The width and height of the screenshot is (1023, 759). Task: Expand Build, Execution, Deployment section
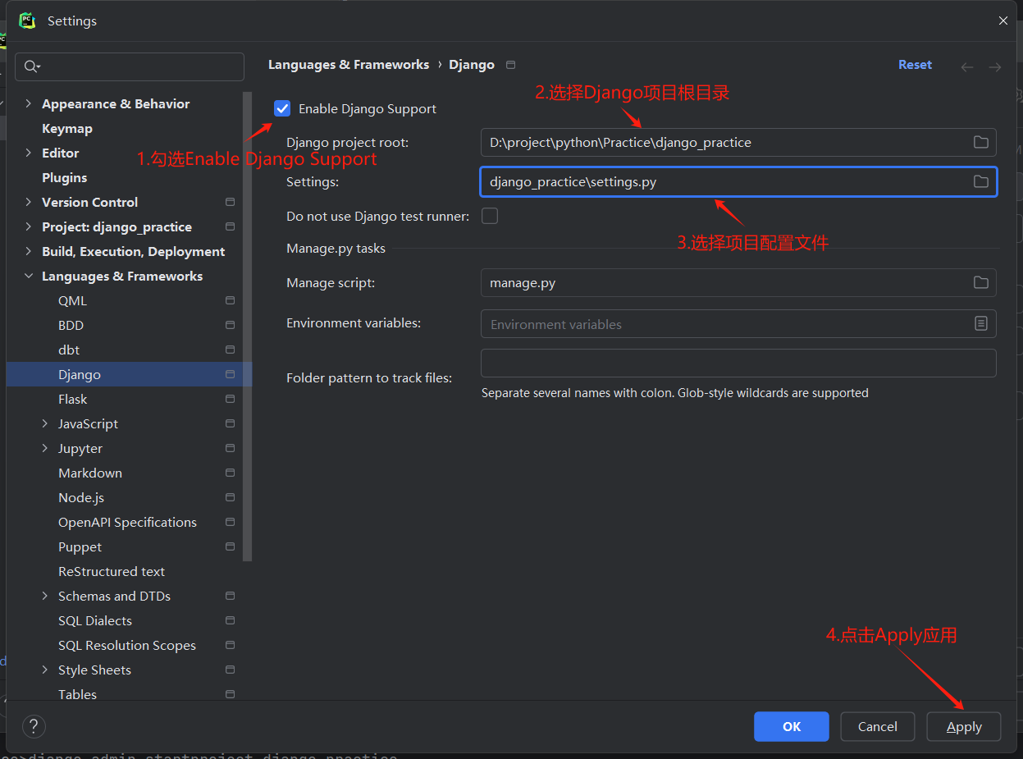pyautogui.click(x=29, y=251)
